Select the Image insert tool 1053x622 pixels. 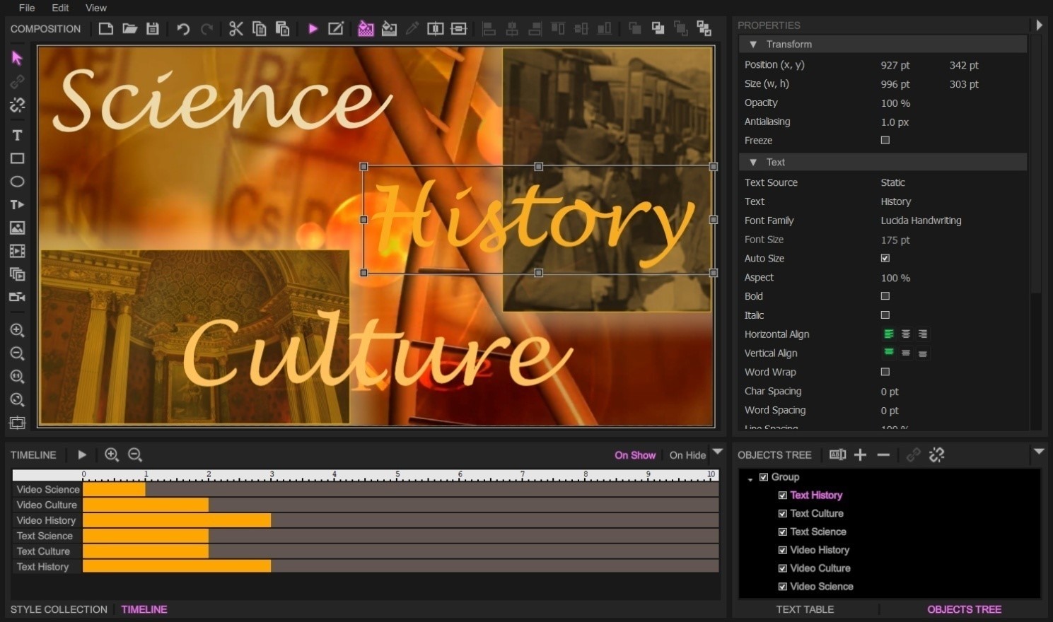17,228
